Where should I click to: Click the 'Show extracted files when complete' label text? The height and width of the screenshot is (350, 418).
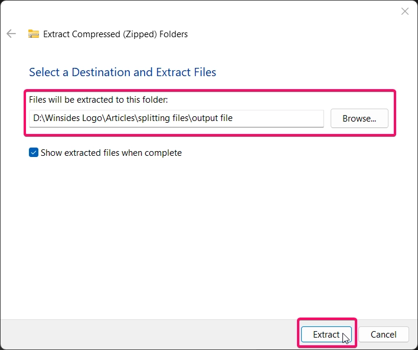click(111, 153)
